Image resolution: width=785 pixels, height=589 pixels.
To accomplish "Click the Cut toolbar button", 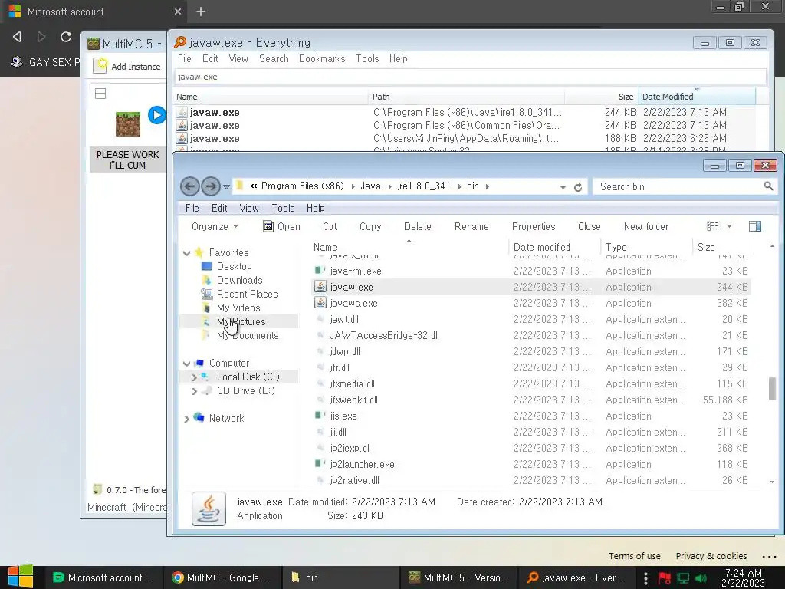I will coord(330,226).
